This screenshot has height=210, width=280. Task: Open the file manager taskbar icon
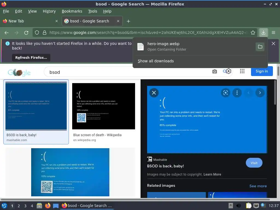click(39, 206)
